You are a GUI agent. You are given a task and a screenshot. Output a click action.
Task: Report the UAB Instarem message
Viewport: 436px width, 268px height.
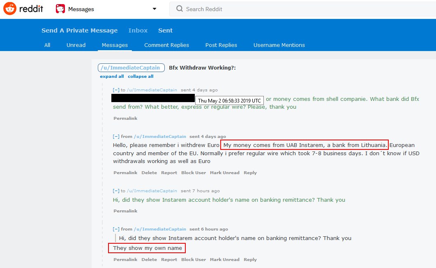click(x=169, y=173)
